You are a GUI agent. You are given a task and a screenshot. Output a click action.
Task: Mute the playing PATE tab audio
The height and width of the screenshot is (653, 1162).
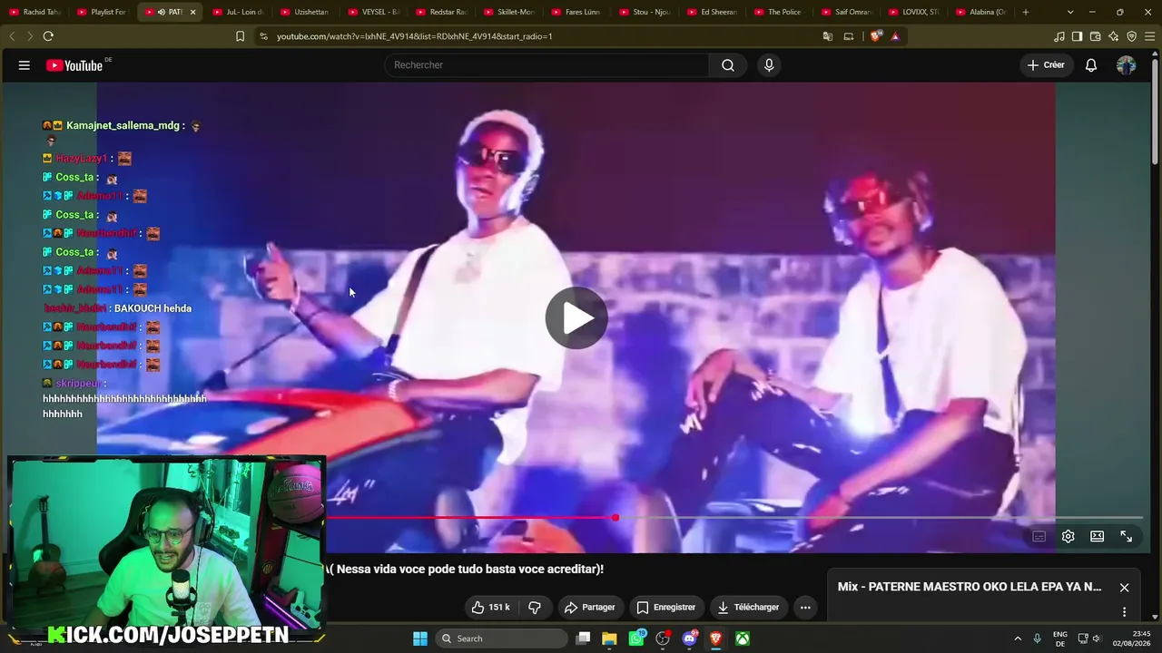tap(161, 12)
